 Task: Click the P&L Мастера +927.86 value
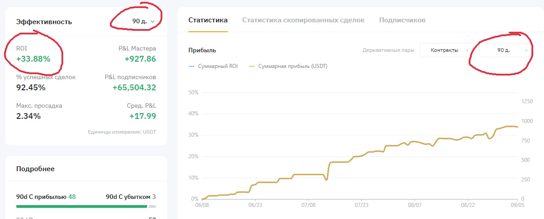click(140, 59)
